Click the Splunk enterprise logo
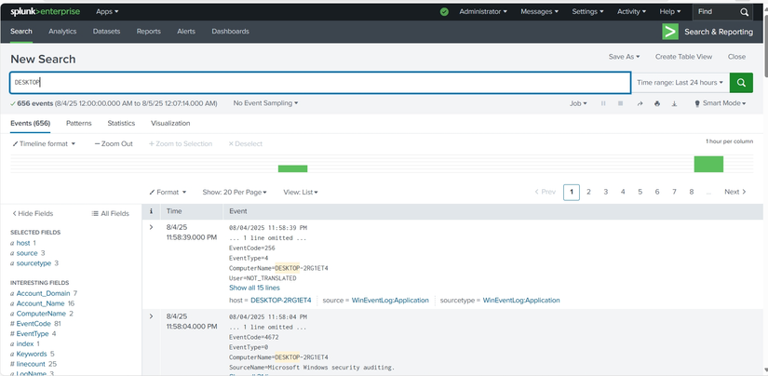 (45, 12)
